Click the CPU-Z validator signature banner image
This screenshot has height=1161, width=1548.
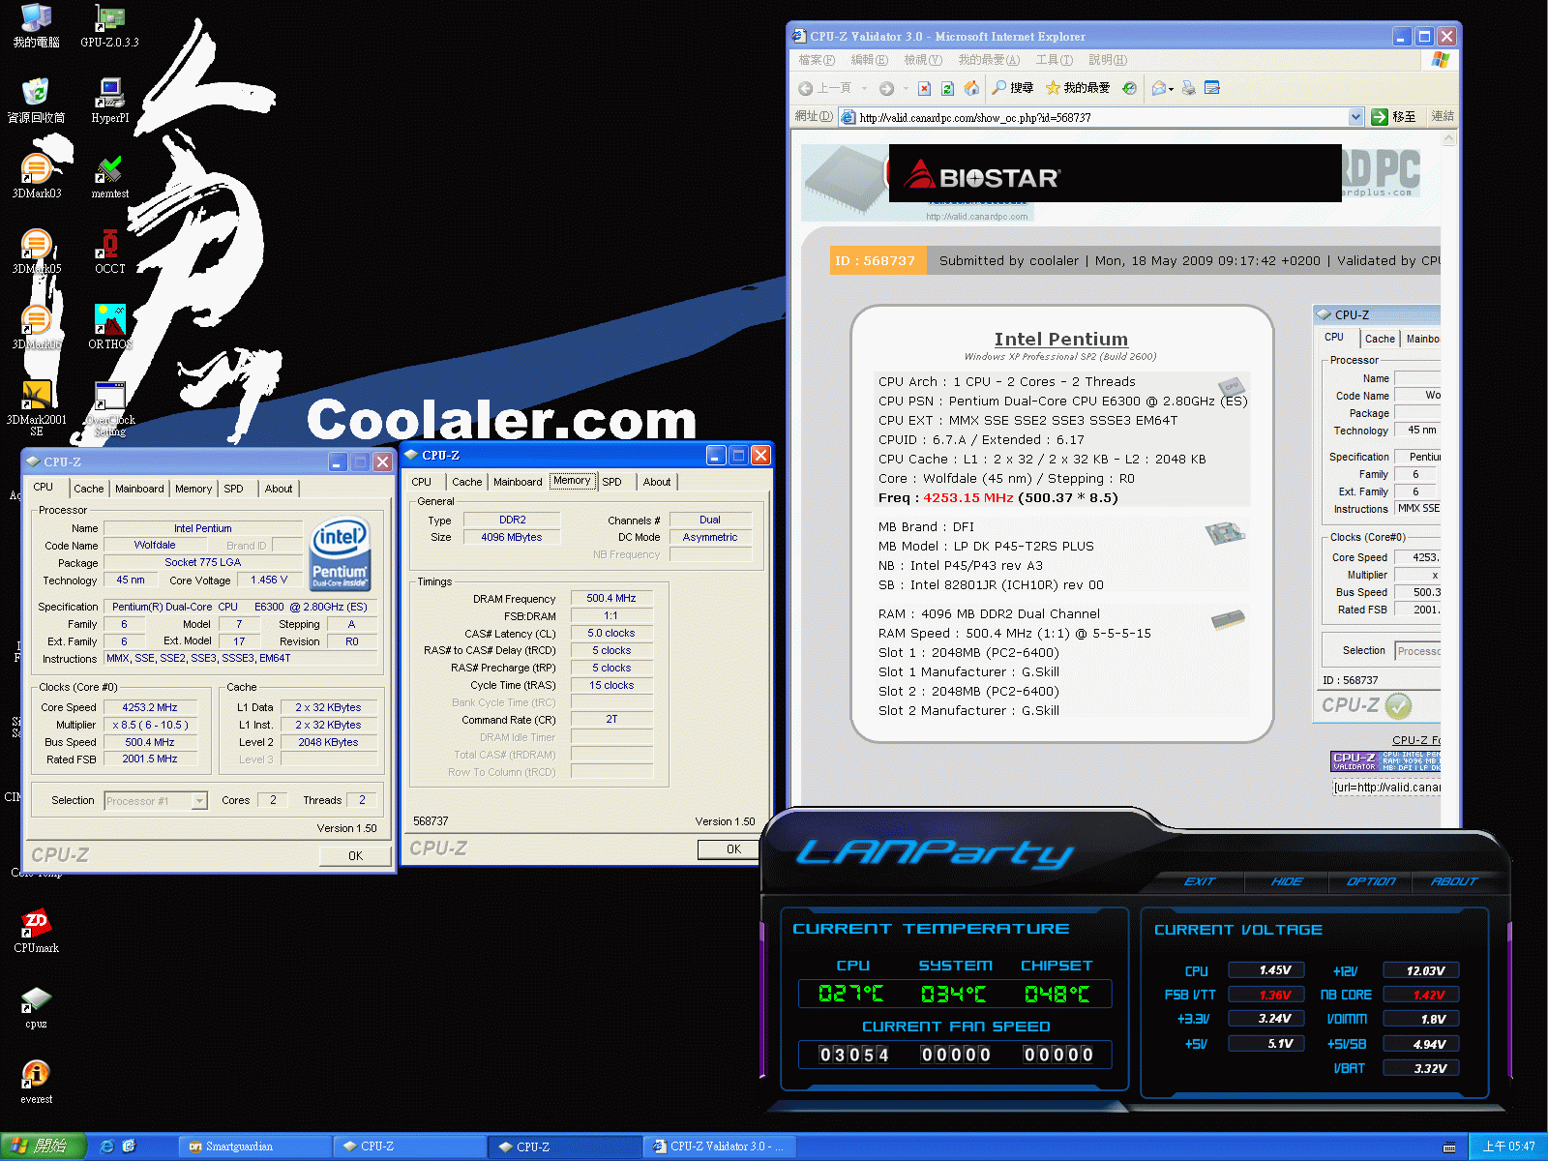pos(1385,761)
